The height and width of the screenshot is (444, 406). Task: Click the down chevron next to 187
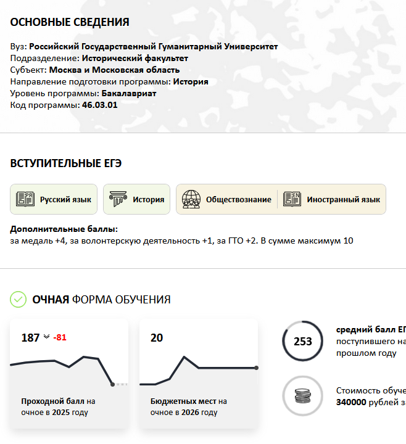46,337
